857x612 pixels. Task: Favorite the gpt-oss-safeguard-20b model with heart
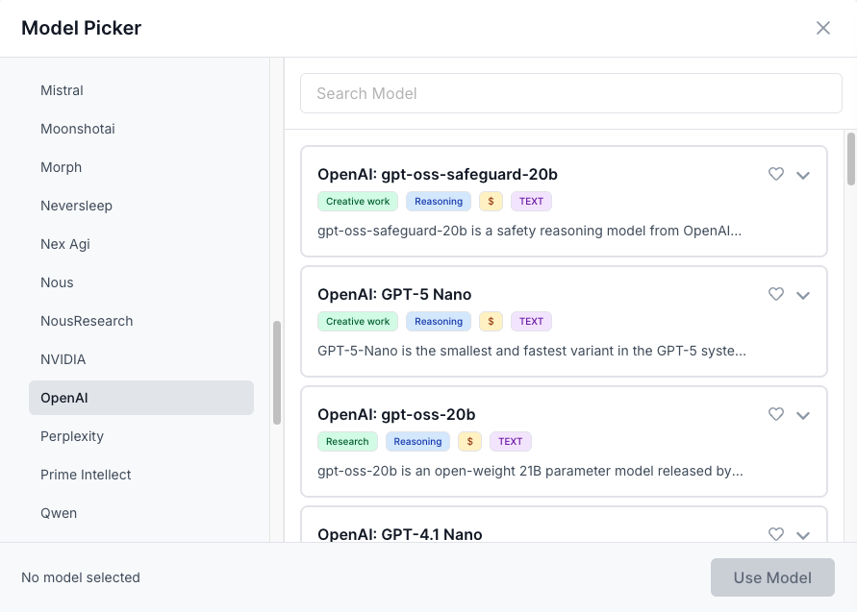click(776, 174)
